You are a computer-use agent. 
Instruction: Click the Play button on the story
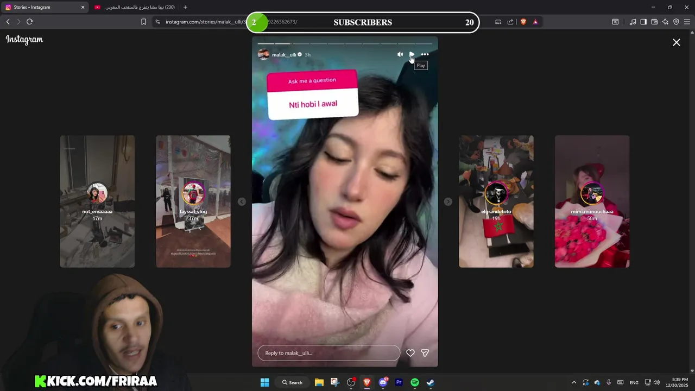pyautogui.click(x=412, y=54)
